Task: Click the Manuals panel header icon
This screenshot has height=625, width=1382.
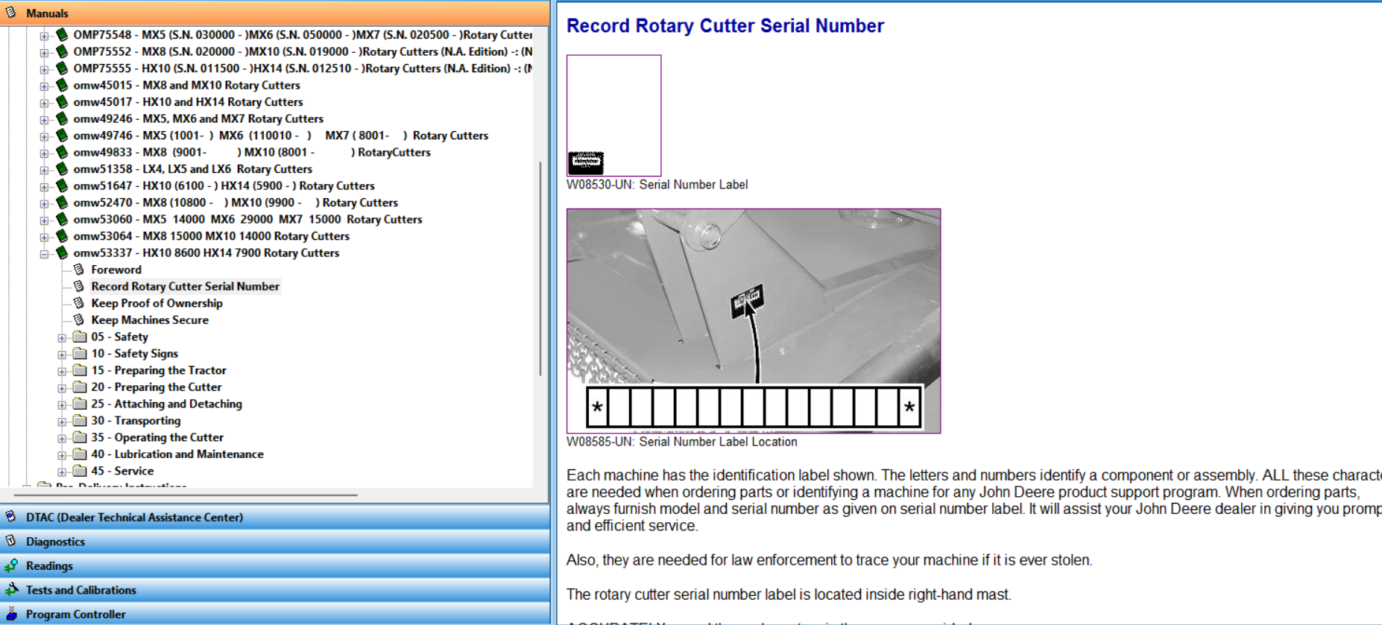Action: click(x=11, y=13)
